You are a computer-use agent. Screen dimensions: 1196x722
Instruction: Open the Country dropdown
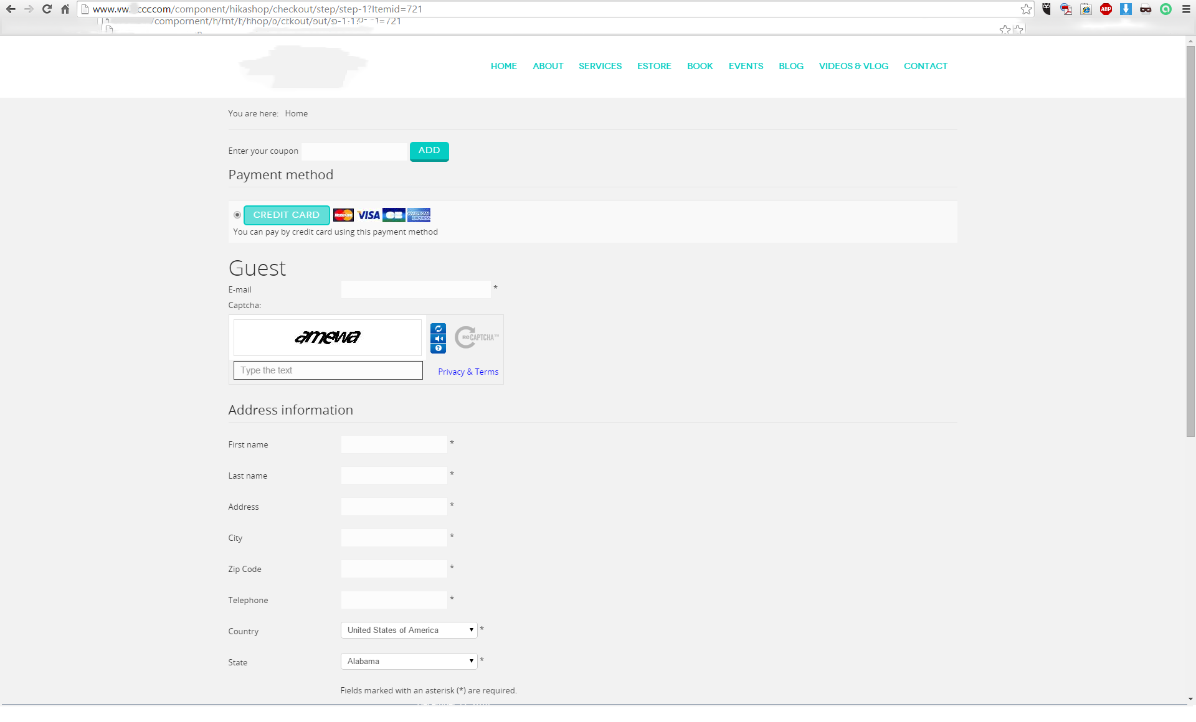pyautogui.click(x=409, y=630)
